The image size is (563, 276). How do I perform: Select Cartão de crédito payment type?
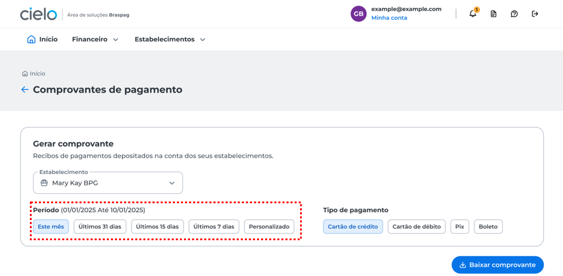[x=353, y=227]
